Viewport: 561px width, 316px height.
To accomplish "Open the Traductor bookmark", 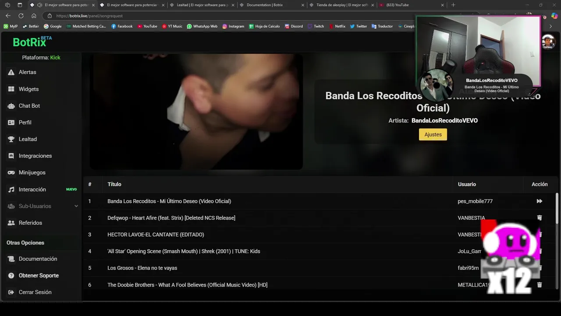I will tap(382, 26).
